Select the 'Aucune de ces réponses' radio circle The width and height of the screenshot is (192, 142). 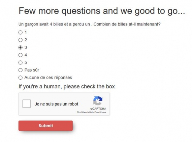coord(21,78)
